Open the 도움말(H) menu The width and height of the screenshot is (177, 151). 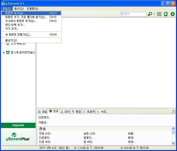tap(32, 8)
